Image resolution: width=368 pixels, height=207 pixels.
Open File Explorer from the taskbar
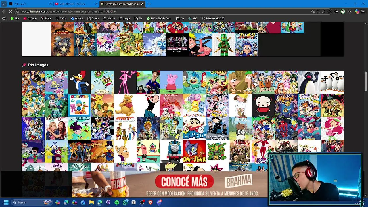[91, 202]
